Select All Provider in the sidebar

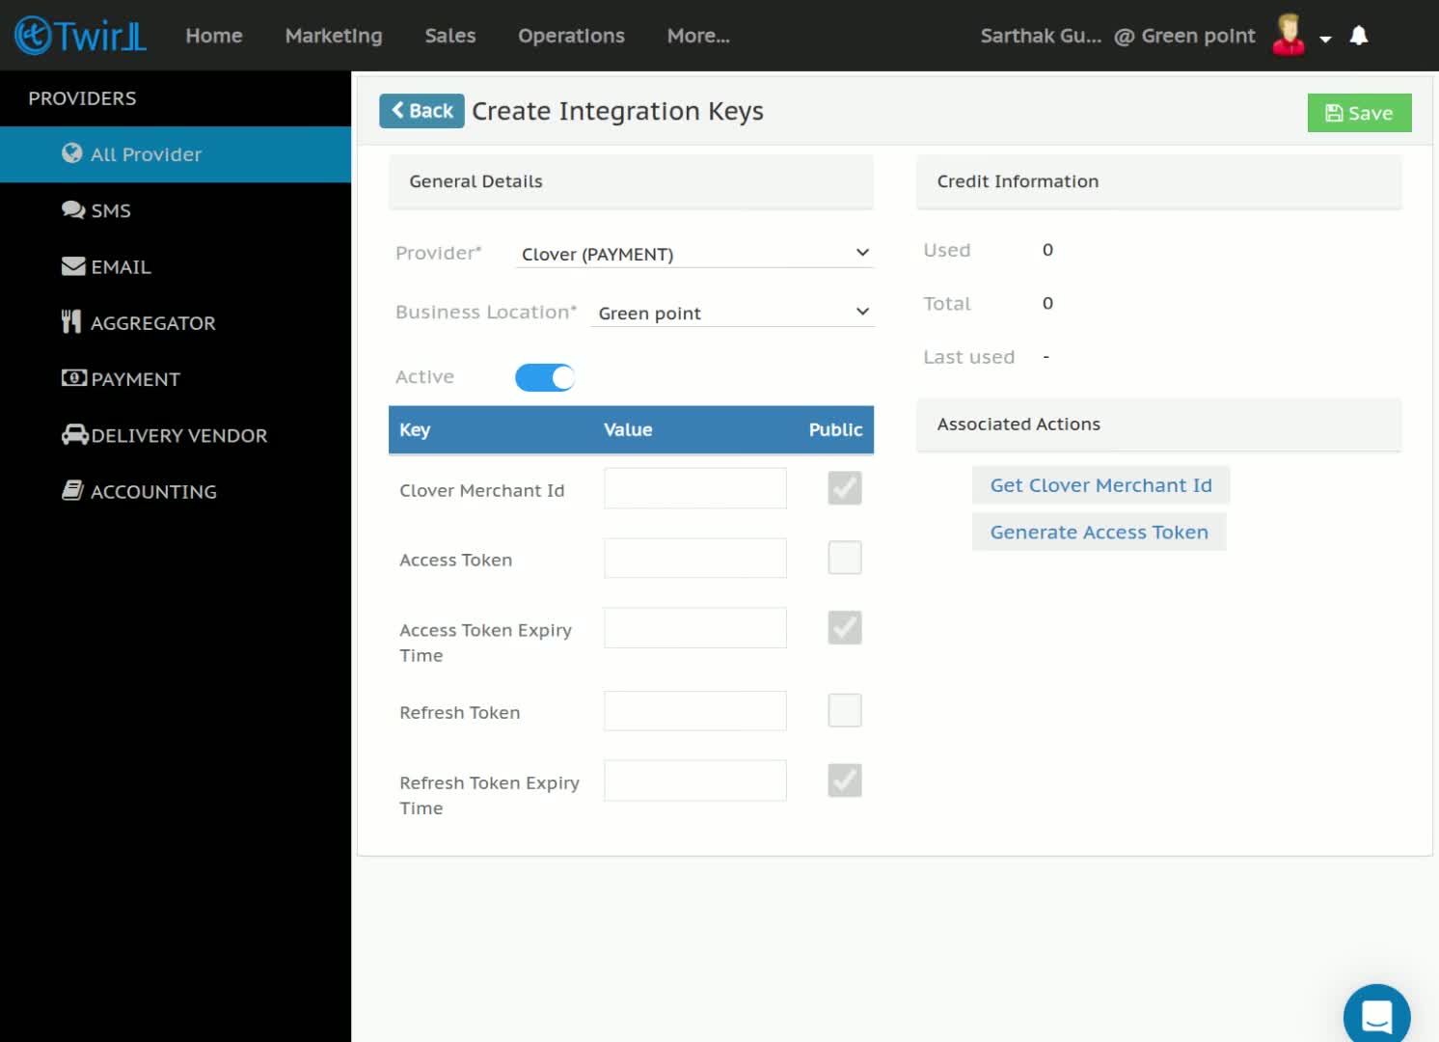tap(176, 154)
